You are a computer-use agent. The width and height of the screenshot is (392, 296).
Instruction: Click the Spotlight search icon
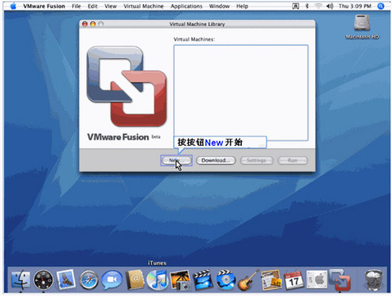coord(381,6)
